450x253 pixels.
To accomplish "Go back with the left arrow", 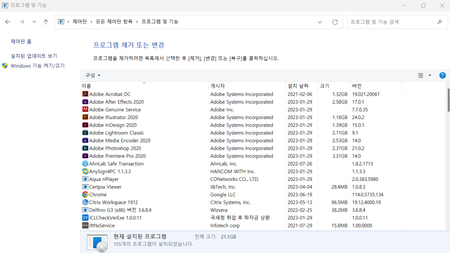I will click(8, 22).
